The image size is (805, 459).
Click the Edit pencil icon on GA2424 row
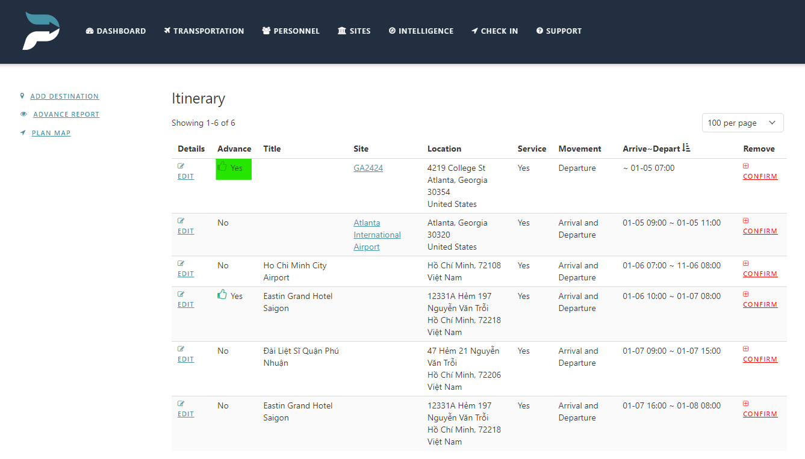(x=181, y=164)
